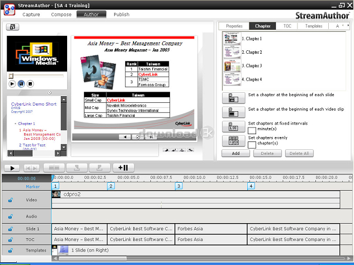Click the Chapter 1 link in TOC preview
The width and height of the screenshot is (354, 265).
point(26,124)
